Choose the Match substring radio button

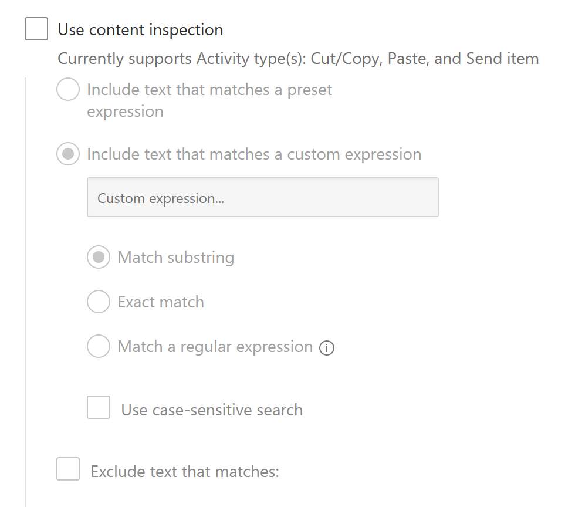pyautogui.click(x=99, y=257)
